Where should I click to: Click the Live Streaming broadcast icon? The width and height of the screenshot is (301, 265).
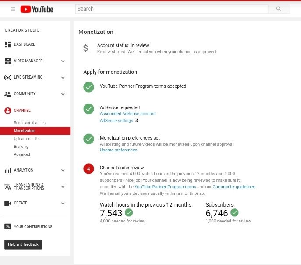click(8, 78)
